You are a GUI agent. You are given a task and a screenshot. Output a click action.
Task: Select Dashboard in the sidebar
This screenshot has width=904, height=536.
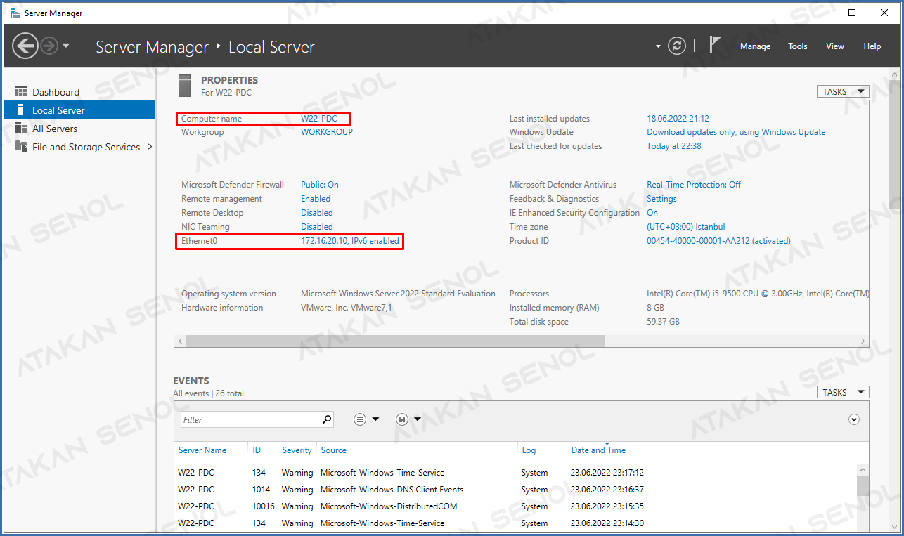click(56, 92)
